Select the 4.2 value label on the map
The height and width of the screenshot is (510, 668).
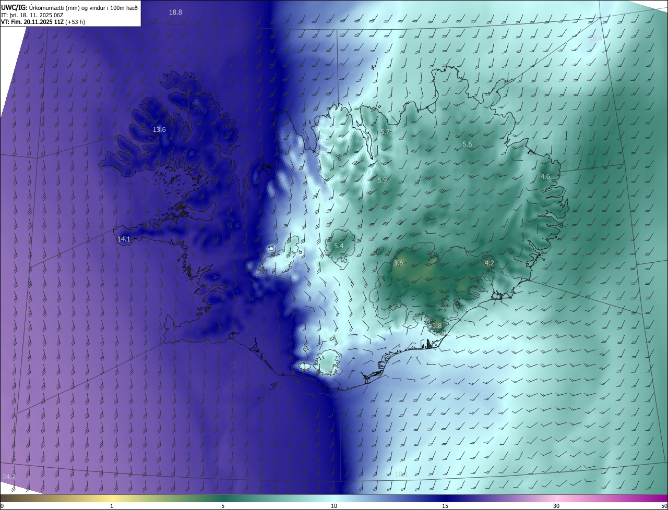(489, 263)
